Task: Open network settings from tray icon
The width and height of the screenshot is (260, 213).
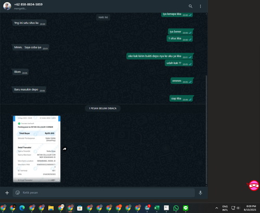Action: click(x=233, y=208)
